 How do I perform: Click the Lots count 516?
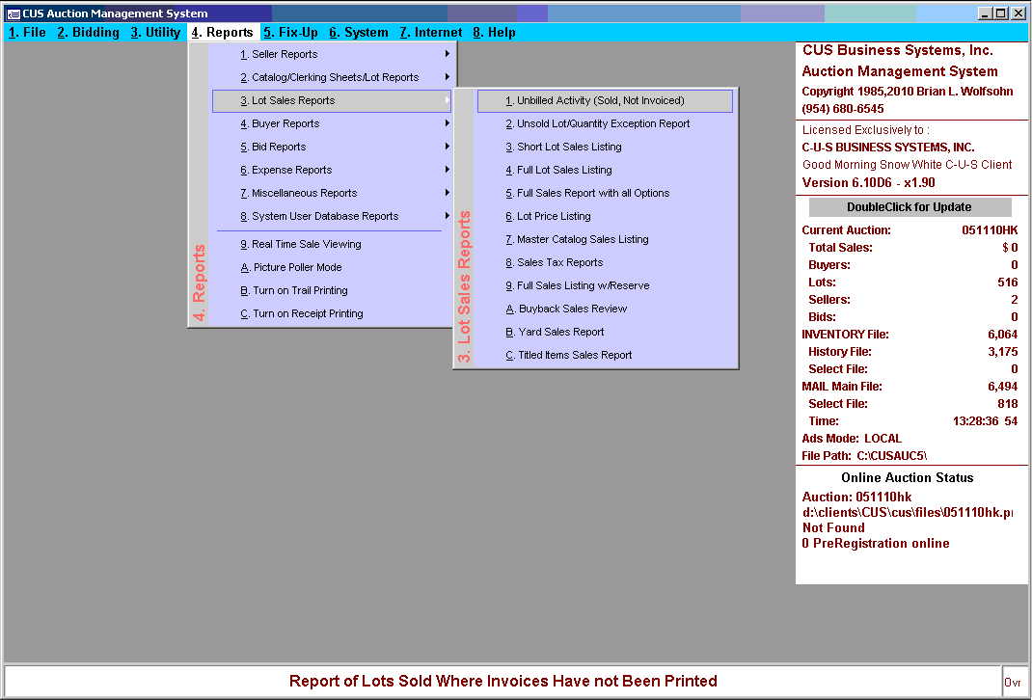click(1008, 283)
